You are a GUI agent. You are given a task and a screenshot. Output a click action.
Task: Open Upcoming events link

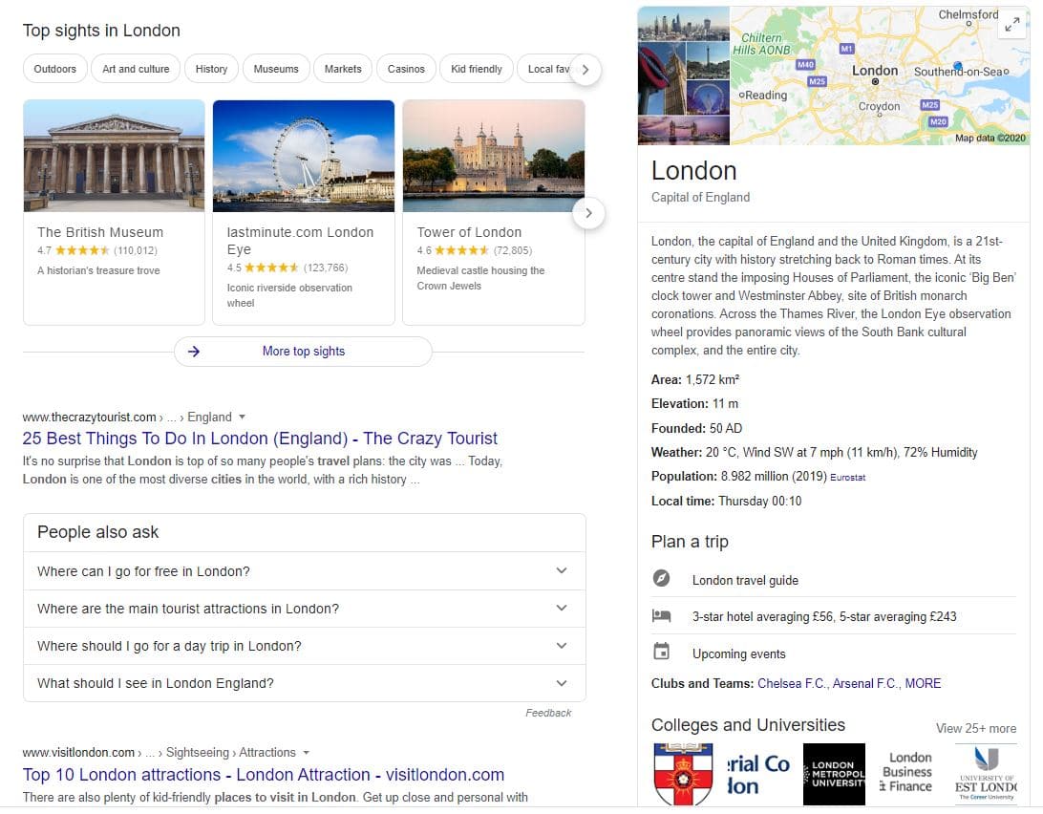pyautogui.click(x=739, y=654)
